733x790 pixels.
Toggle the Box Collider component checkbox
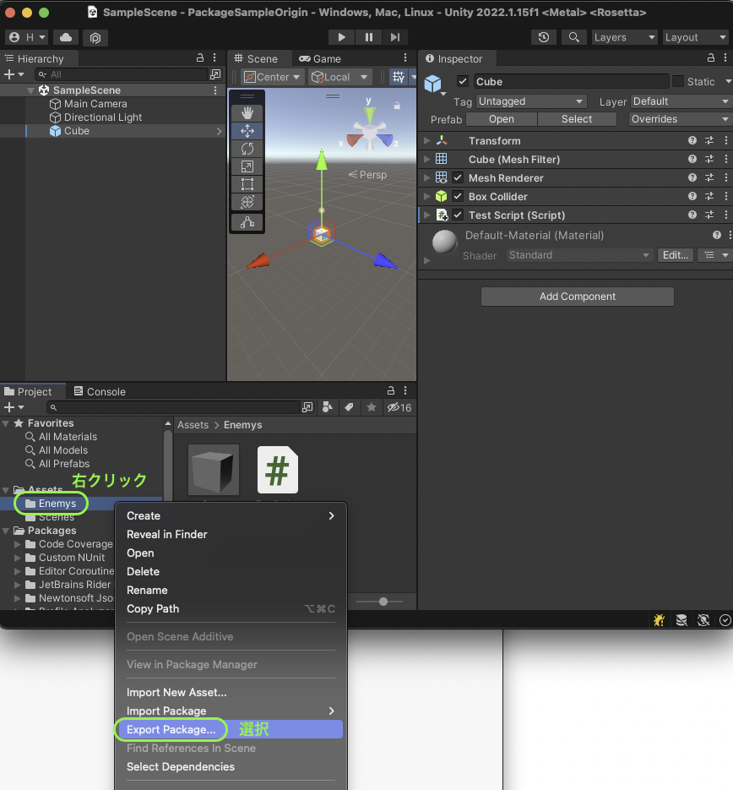click(458, 197)
